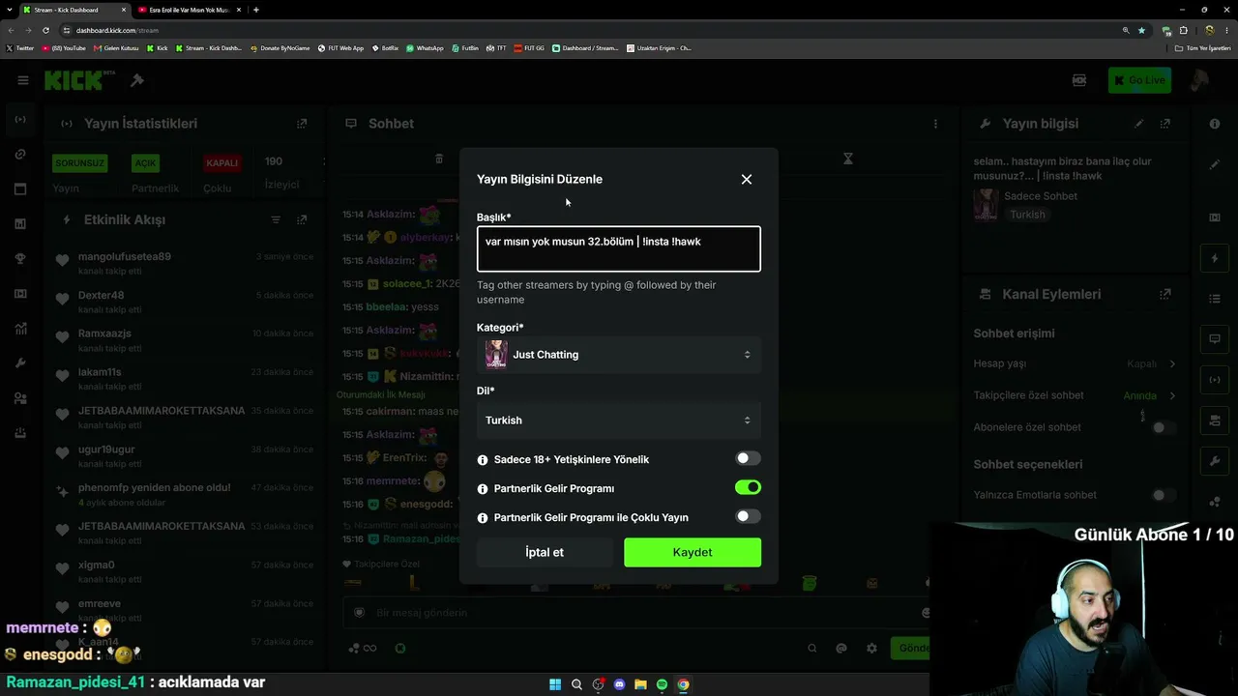Open the hamburger menu beside Kick logo
Image resolution: width=1238 pixels, height=696 pixels.
tap(23, 80)
